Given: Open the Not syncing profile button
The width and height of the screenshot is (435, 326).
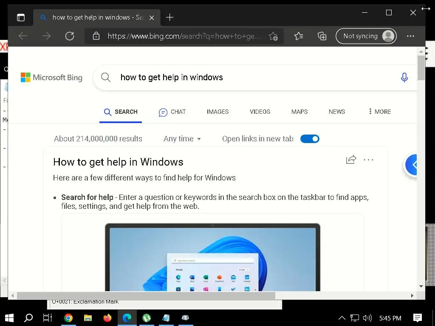Looking at the screenshot, I should tap(366, 36).
